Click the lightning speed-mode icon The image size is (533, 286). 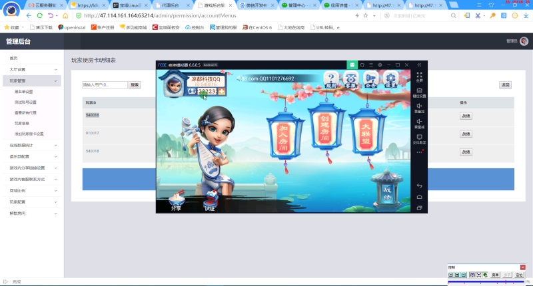(x=357, y=15)
